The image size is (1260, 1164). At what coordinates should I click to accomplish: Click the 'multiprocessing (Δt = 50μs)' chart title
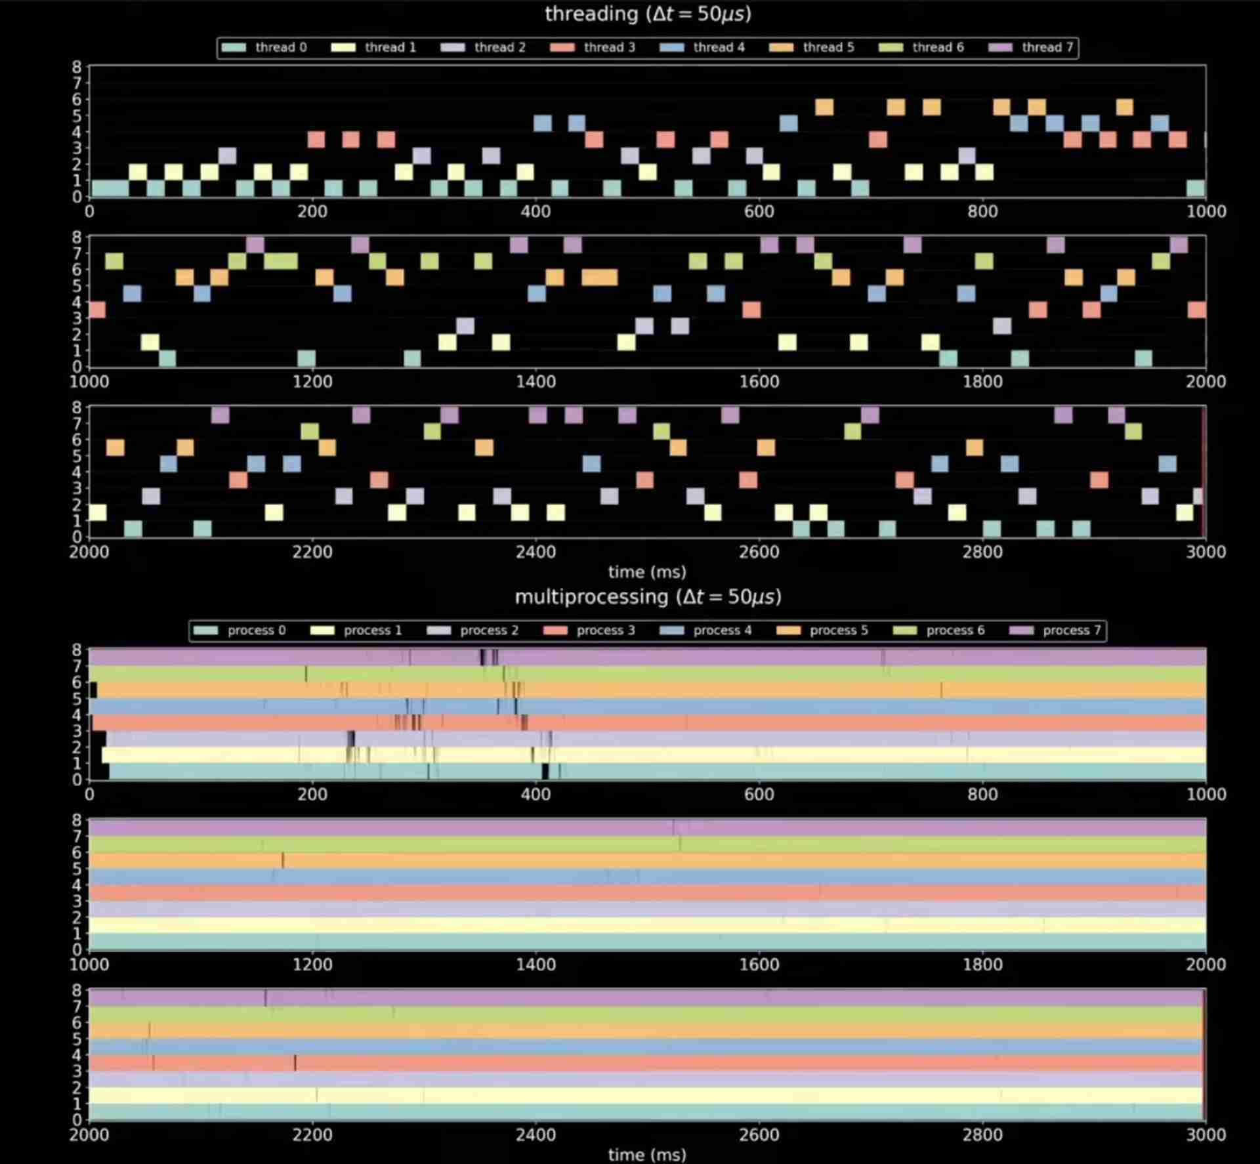(x=648, y=597)
